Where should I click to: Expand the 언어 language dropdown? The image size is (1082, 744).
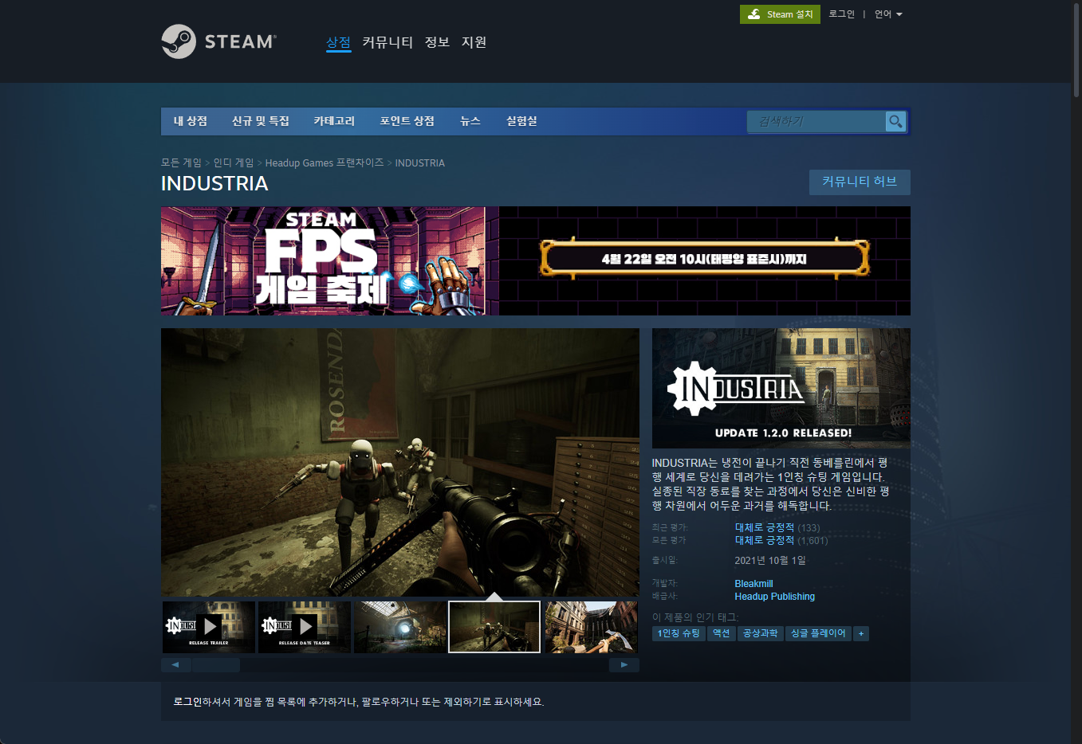tap(888, 14)
